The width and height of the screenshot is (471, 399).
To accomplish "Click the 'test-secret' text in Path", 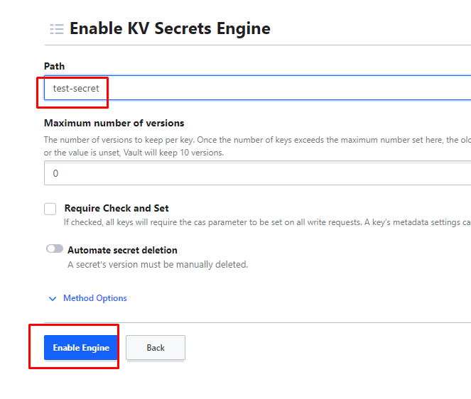I will tap(76, 89).
